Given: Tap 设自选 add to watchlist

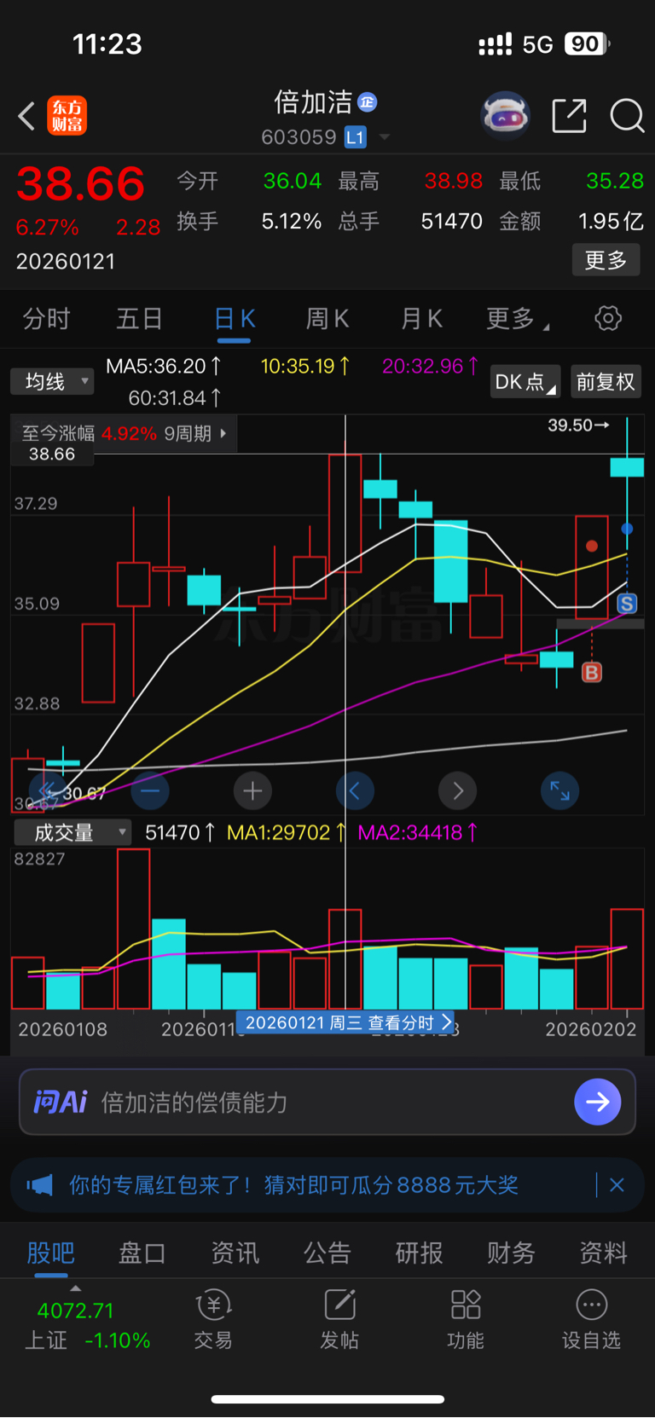Looking at the screenshot, I should (x=591, y=1319).
